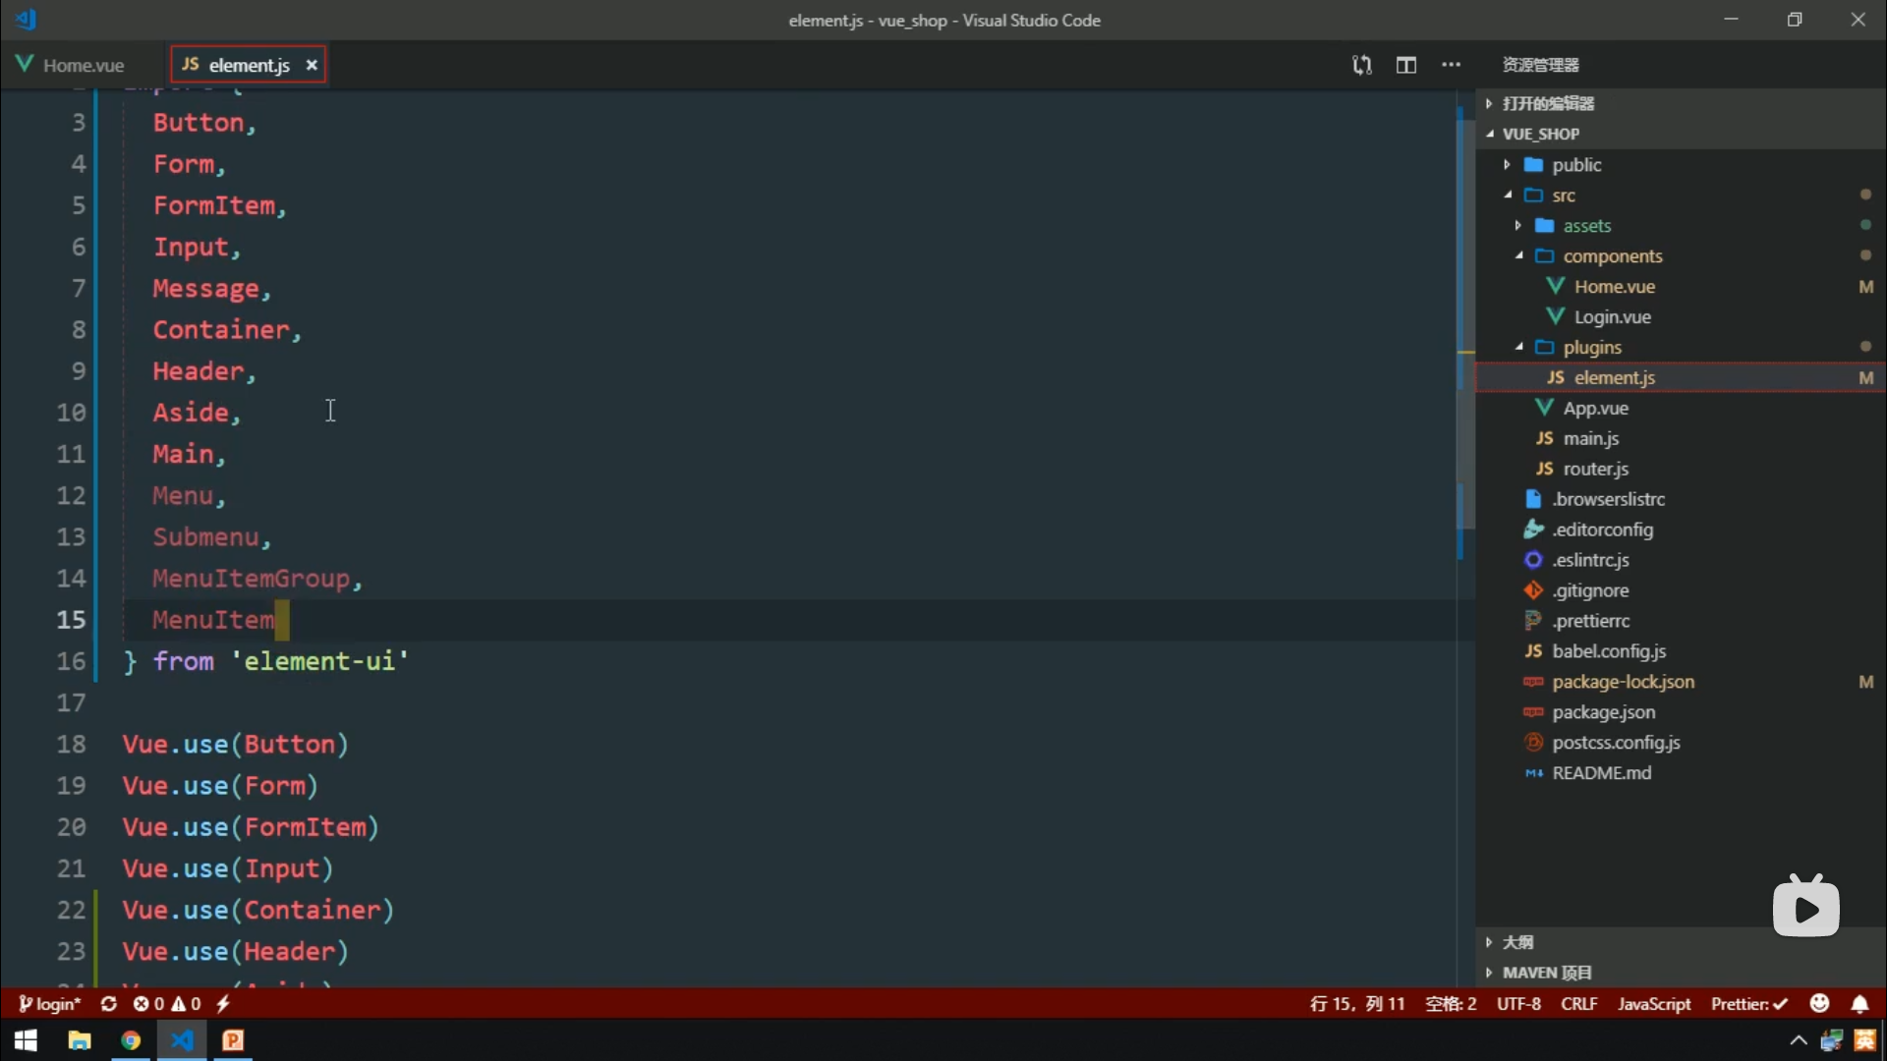This screenshot has width=1887, height=1061.
Task: Open the editor more actions menu
Action: (x=1451, y=65)
